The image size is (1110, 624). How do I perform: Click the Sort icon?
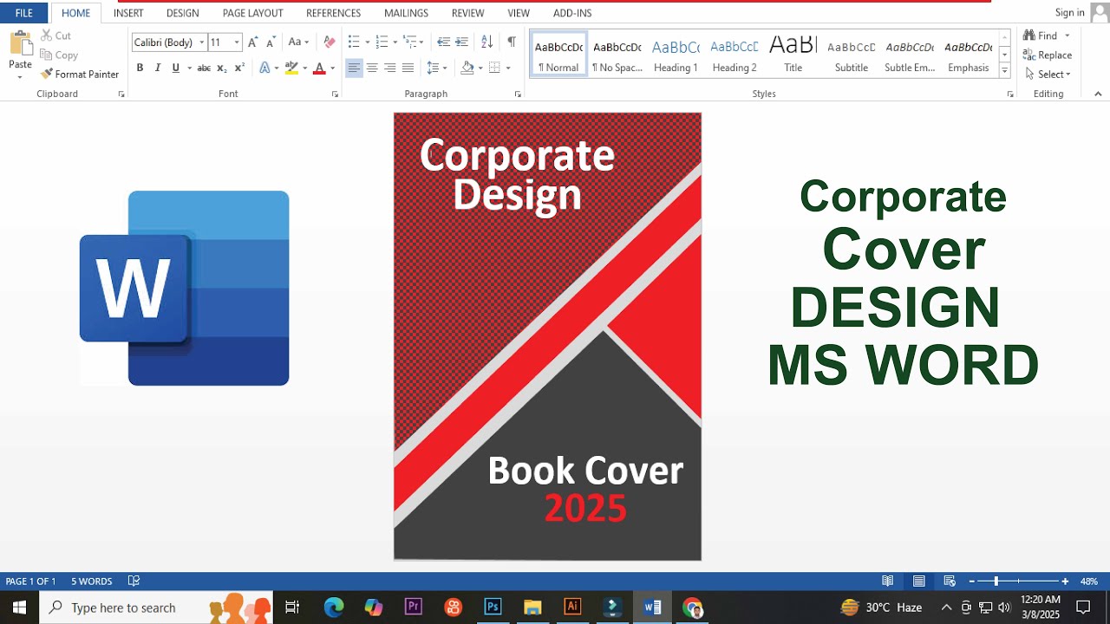pyautogui.click(x=486, y=42)
